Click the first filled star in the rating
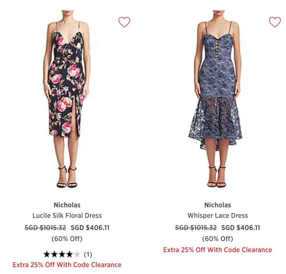The image size is (286, 274). tap(47, 254)
